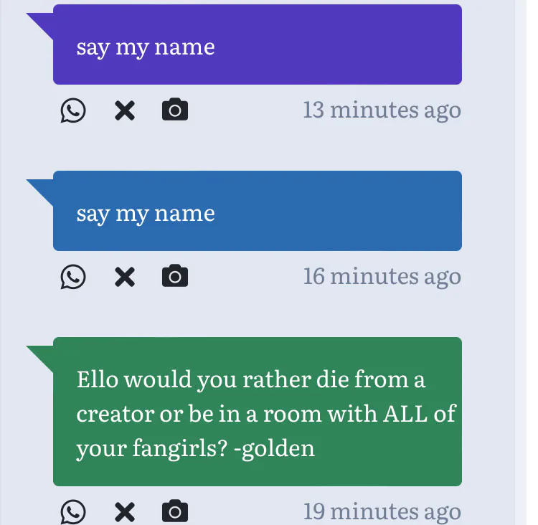Click the camera icon under the blue message
Screen dimensions: 538x525
click(x=175, y=276)
